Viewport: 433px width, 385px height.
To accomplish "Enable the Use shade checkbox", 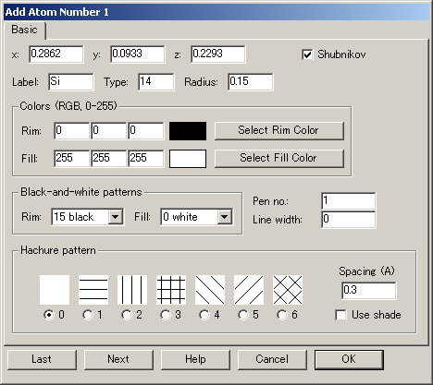I will coord(340,315).
